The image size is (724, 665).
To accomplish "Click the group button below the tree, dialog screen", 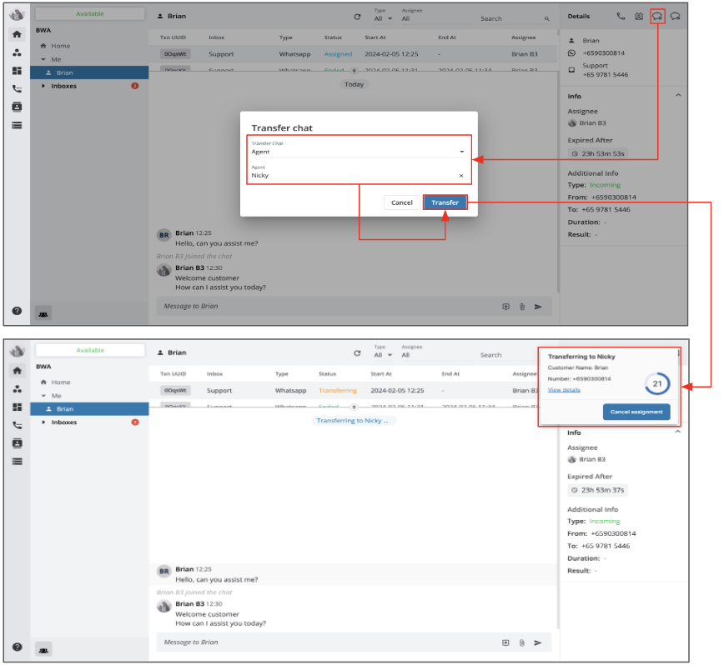I will pos(43,314).
